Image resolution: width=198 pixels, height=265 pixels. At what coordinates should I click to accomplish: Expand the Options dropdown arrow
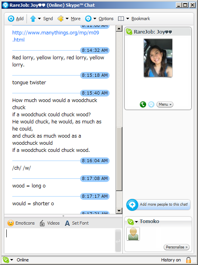pyautogui.click(x=95, y=19)
